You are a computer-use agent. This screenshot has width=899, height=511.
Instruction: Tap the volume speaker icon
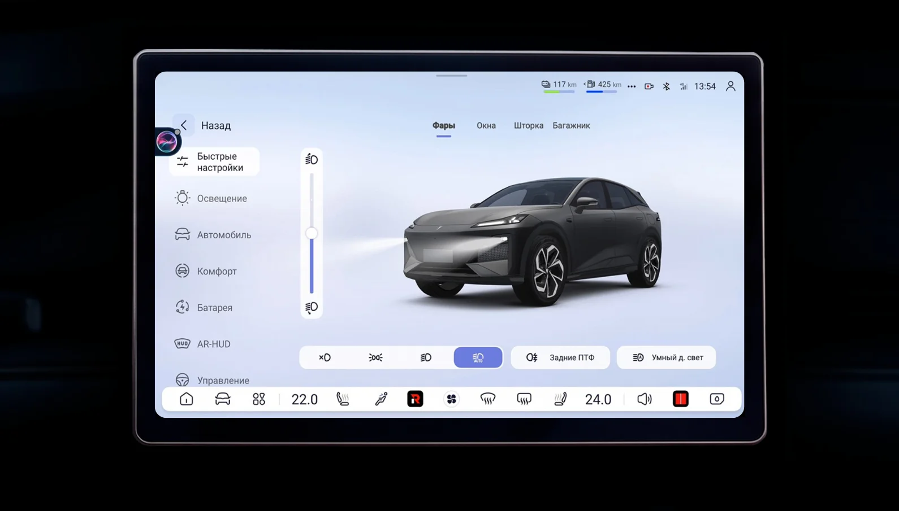[x=645, y=399]
